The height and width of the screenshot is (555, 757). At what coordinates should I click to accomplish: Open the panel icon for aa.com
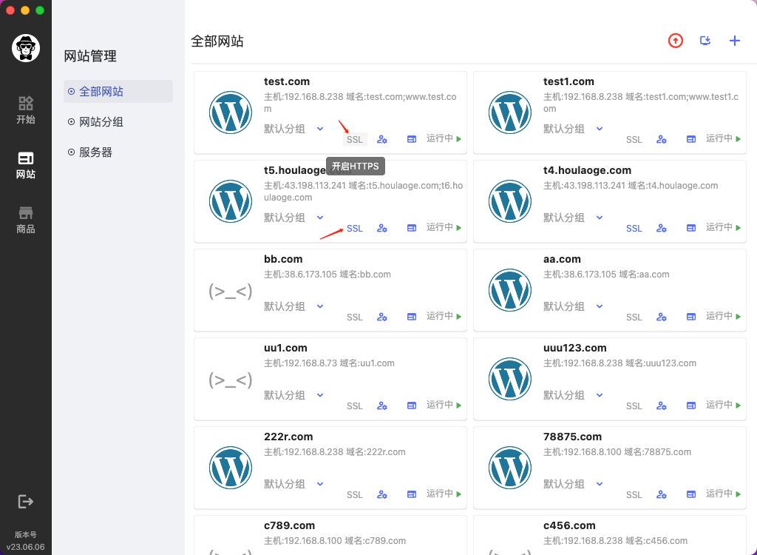coord(691,317)
